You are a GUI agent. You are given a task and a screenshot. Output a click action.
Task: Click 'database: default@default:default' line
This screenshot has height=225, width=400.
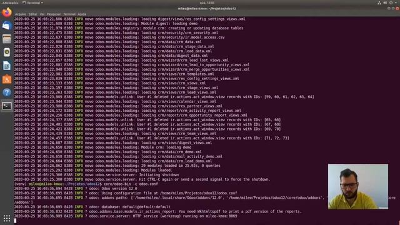tap(136, 207)
